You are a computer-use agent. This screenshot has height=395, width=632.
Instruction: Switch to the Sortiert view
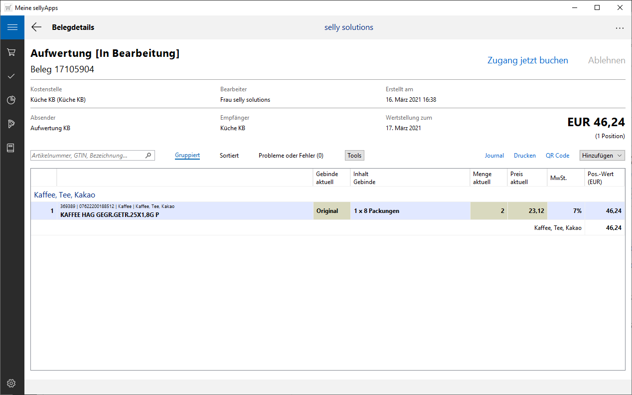click(x=229, y=156)
